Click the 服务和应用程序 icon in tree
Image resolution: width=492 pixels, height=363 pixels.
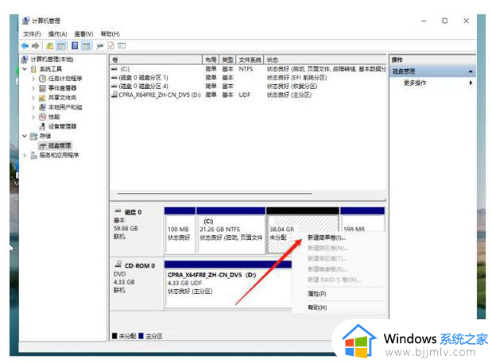coord(33,155)
